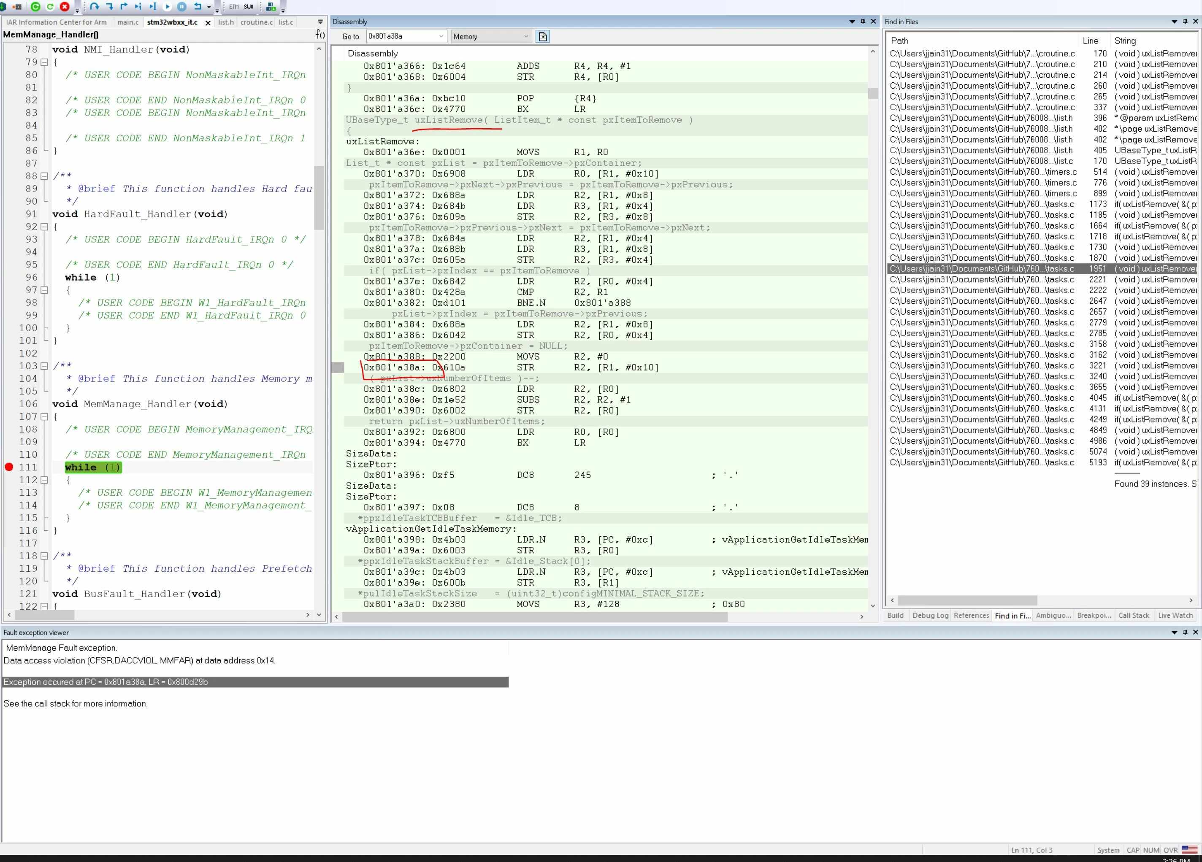Switch to the Call Stack tab

(1134, 615)
